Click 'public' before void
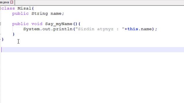This screenshot has height=103, width=184. [20, 24]
